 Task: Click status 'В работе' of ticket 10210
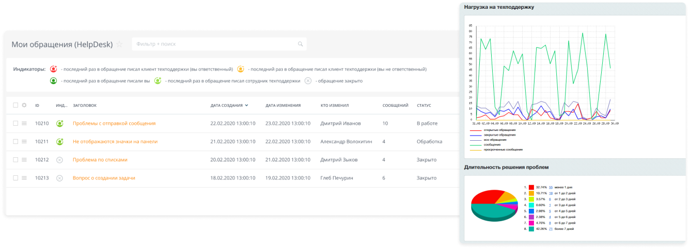click(x=427, y=123)
